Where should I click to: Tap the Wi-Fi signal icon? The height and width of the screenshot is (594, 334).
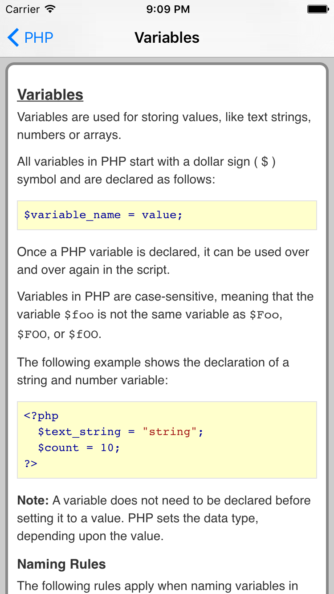tap(50, 9)
